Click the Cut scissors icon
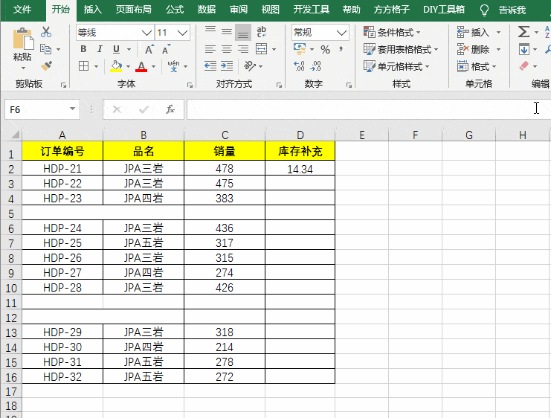This screenshot has height=418, width=551. [x=46, y=32]
